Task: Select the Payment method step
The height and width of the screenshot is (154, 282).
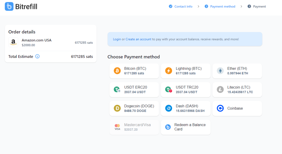Action: (223, 7)
